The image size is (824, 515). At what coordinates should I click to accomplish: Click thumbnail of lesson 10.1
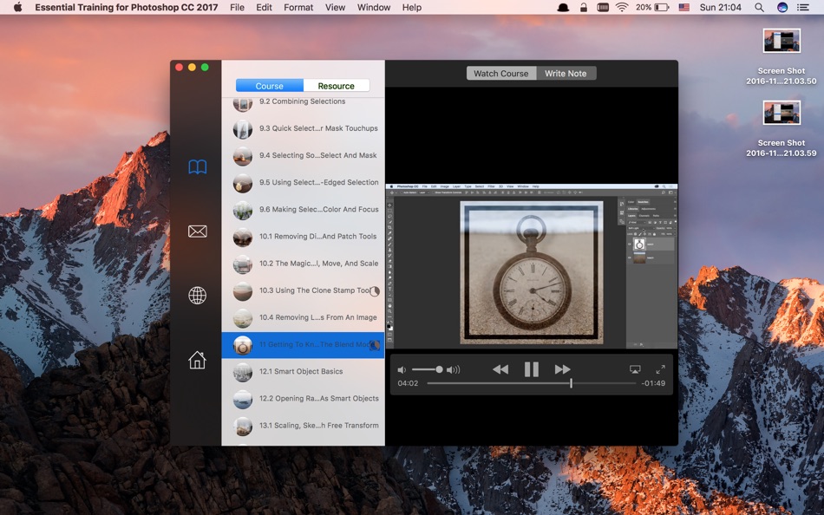click(243, 238)
